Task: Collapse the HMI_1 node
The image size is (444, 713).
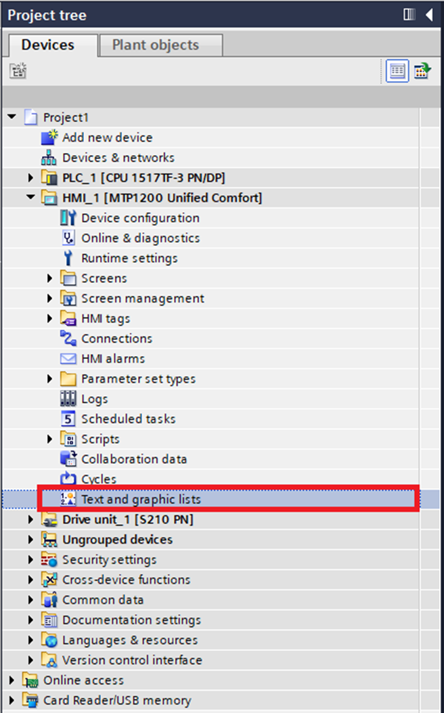Action: (x=30, y=197)
